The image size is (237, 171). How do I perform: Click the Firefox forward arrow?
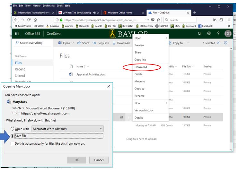(x=22, y=20)
